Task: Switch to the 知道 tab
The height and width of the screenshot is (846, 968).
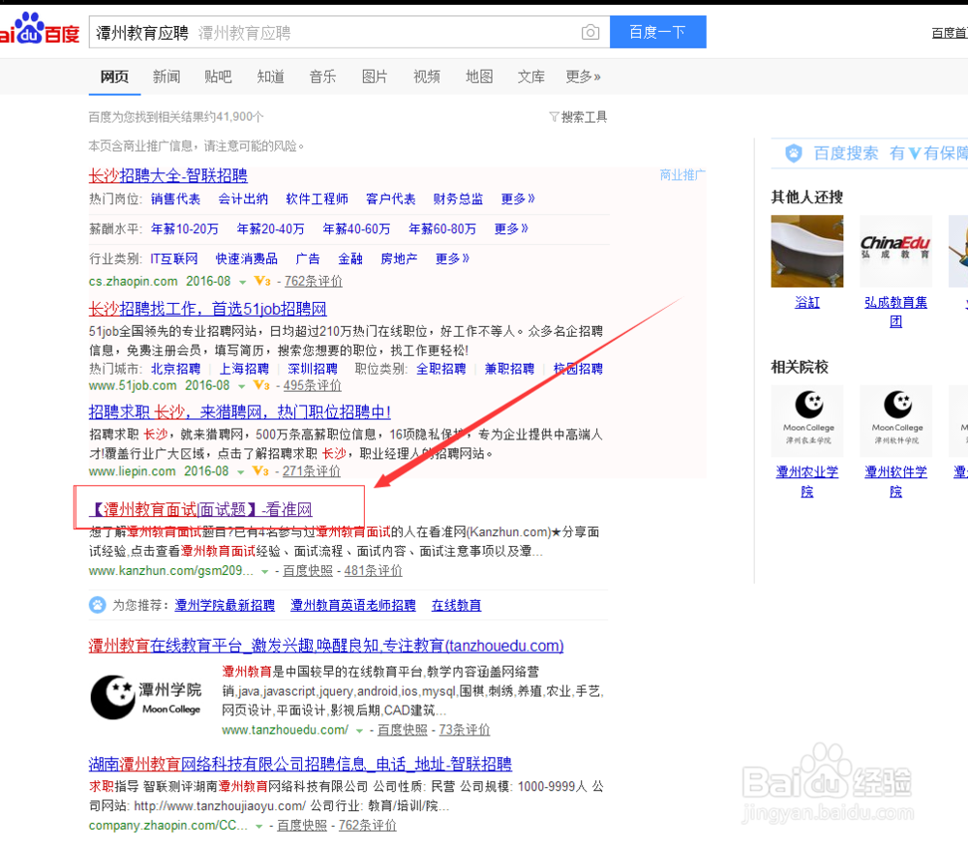Action: 270,76
